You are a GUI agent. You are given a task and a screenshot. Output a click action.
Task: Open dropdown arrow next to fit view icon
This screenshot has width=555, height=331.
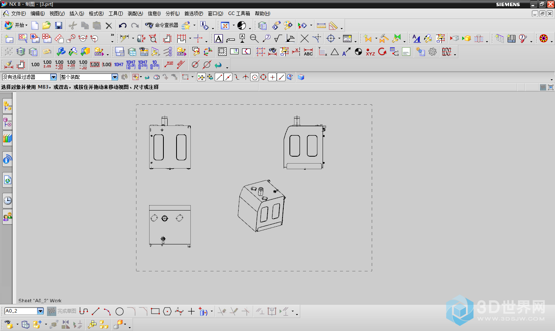[234, 25]
